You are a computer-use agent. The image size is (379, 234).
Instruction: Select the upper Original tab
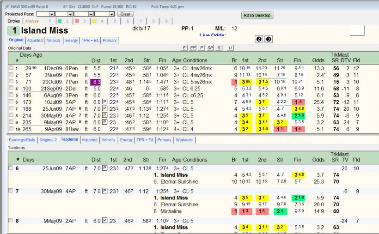[x=16, y=40]
